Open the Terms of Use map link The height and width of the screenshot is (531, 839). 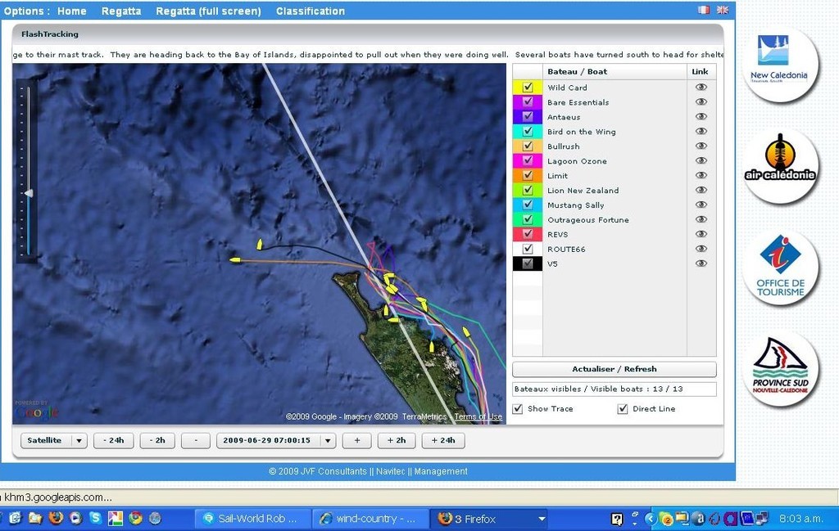point(478,416)
